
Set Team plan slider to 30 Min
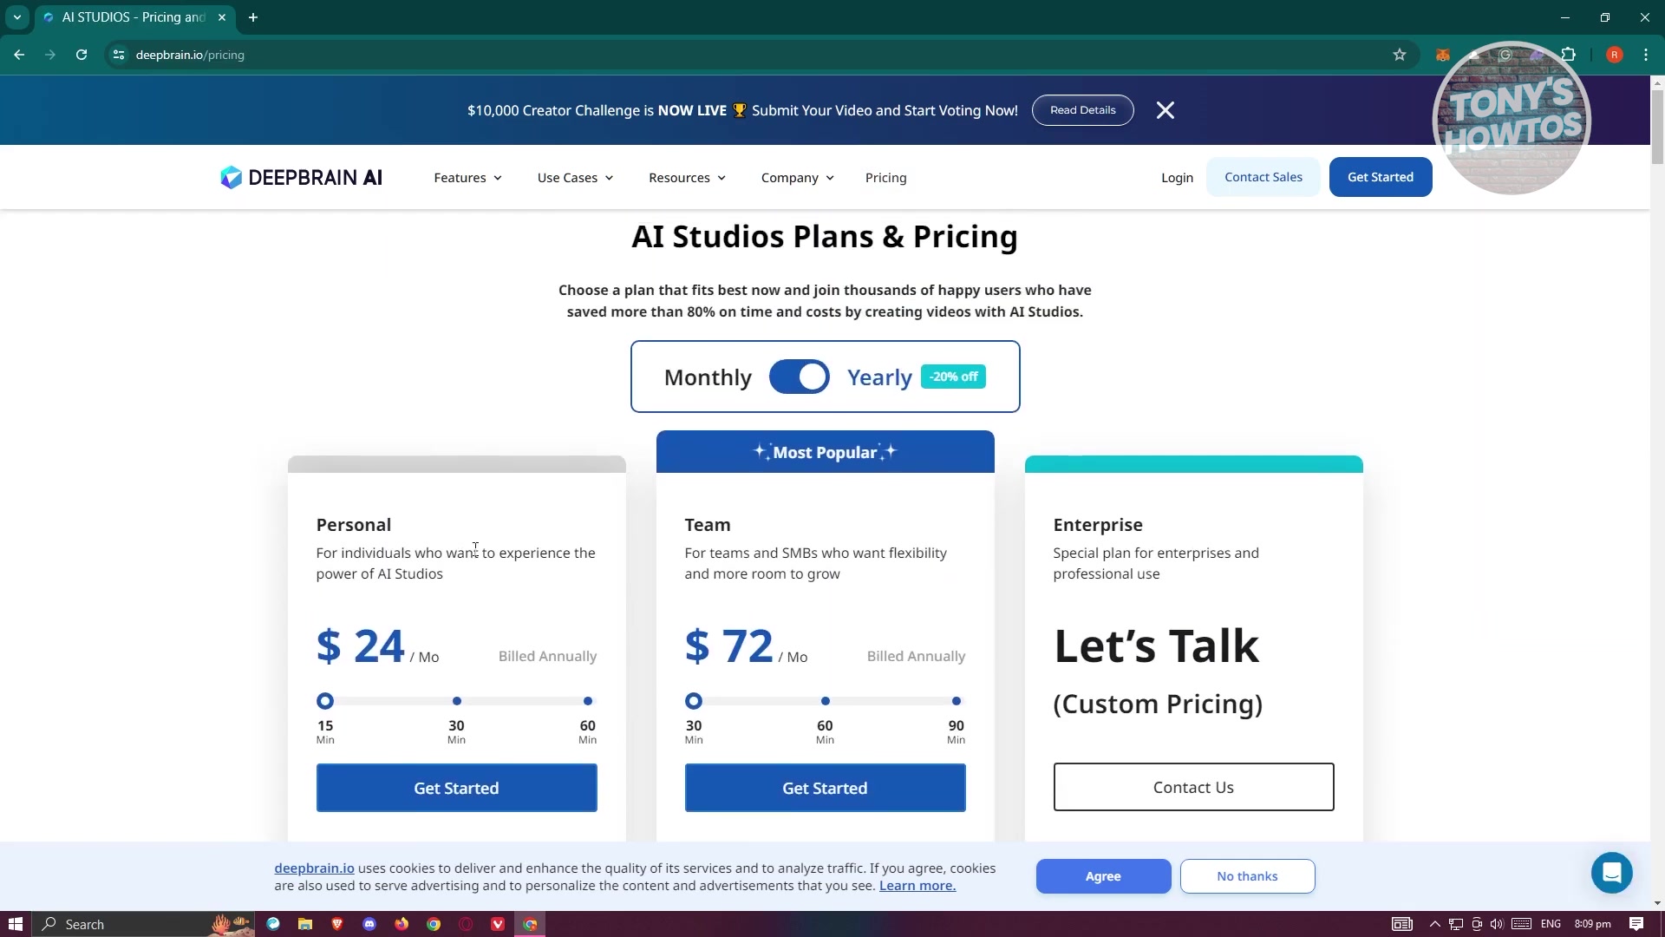click(x=694, y=701)
